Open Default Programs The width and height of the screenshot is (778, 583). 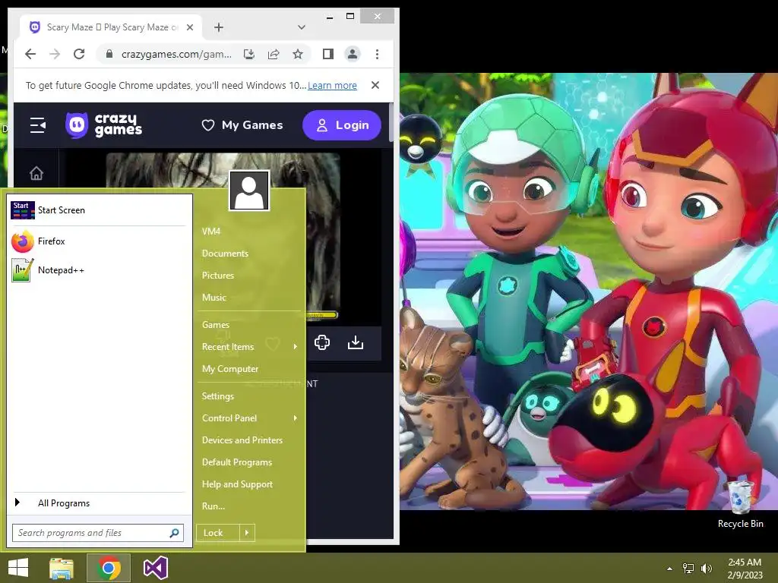click(x=237, y=462)
